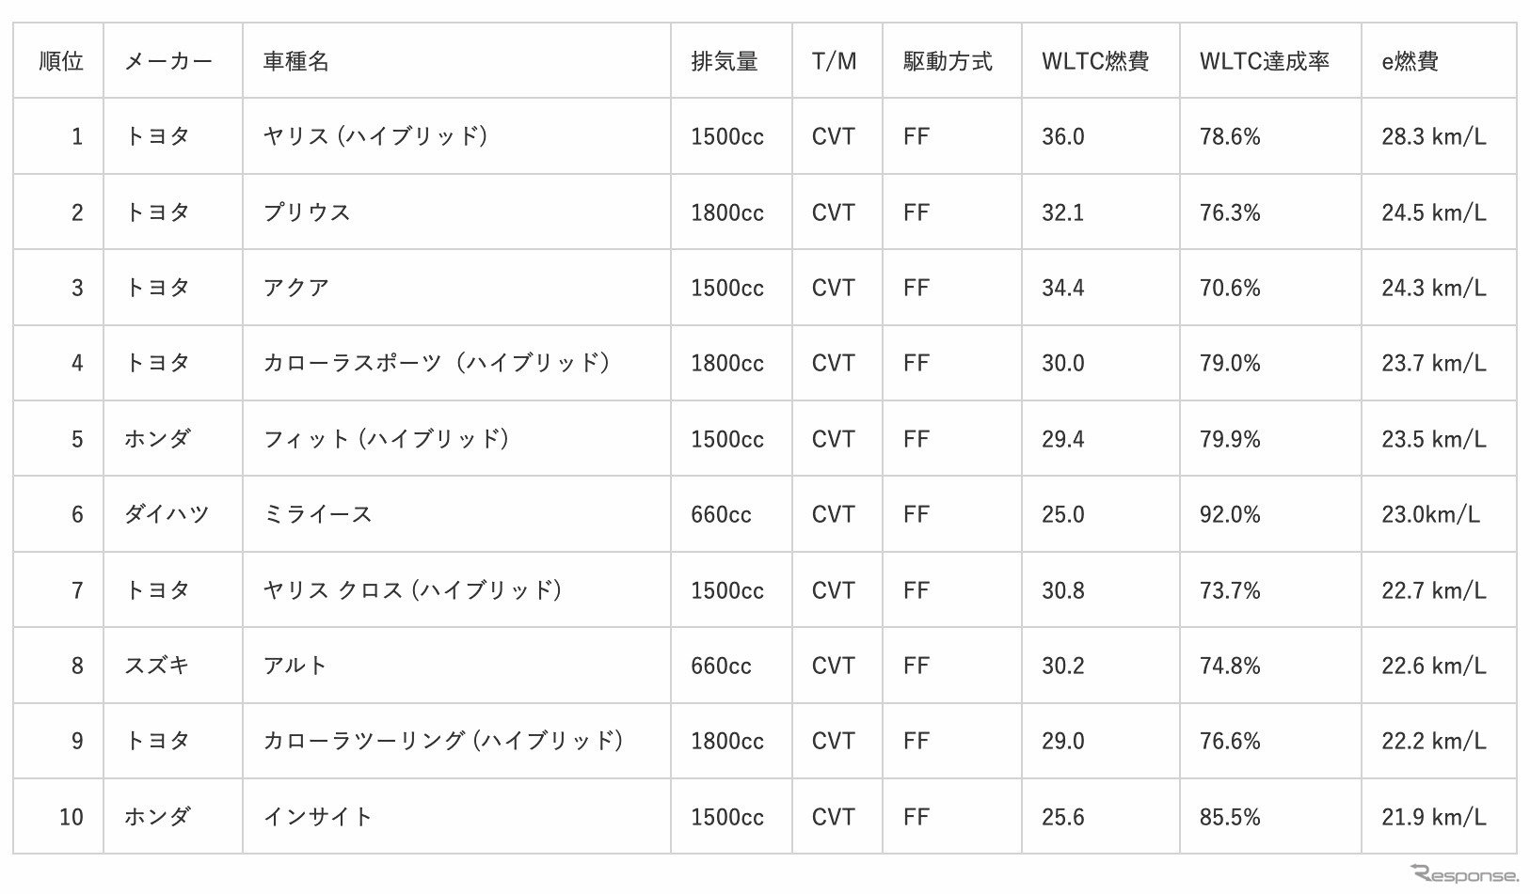Click the プリウス model name cell
This screenshot has width=1530, height=894.
307,212
